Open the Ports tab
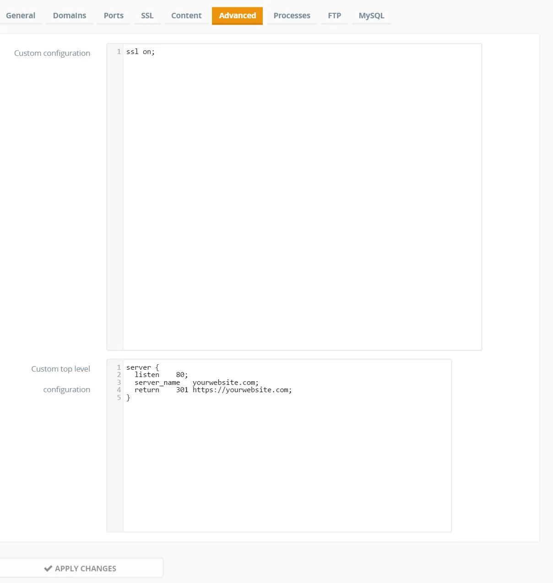 114,16
